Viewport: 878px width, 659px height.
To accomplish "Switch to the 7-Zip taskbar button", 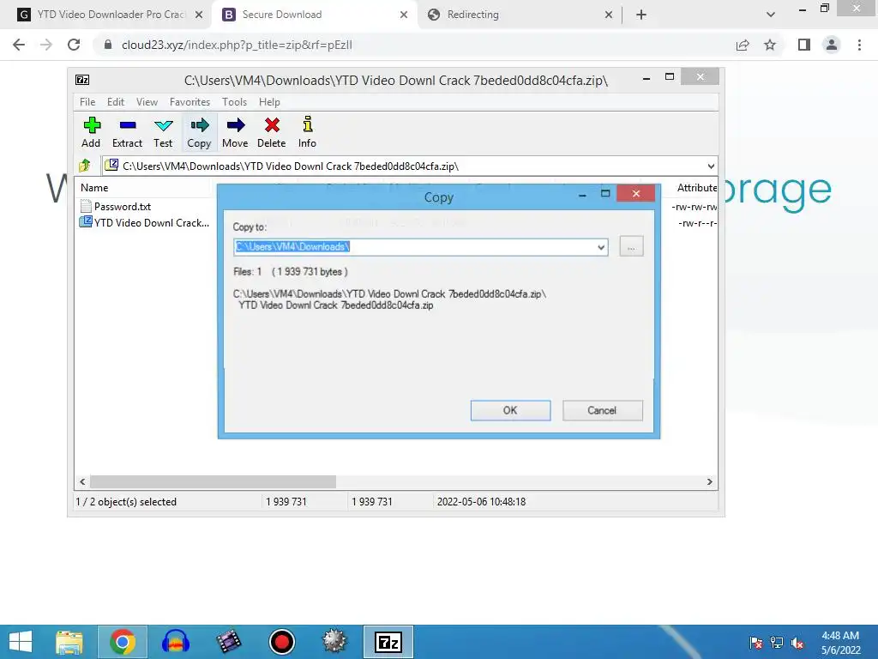I will [388, 642].
